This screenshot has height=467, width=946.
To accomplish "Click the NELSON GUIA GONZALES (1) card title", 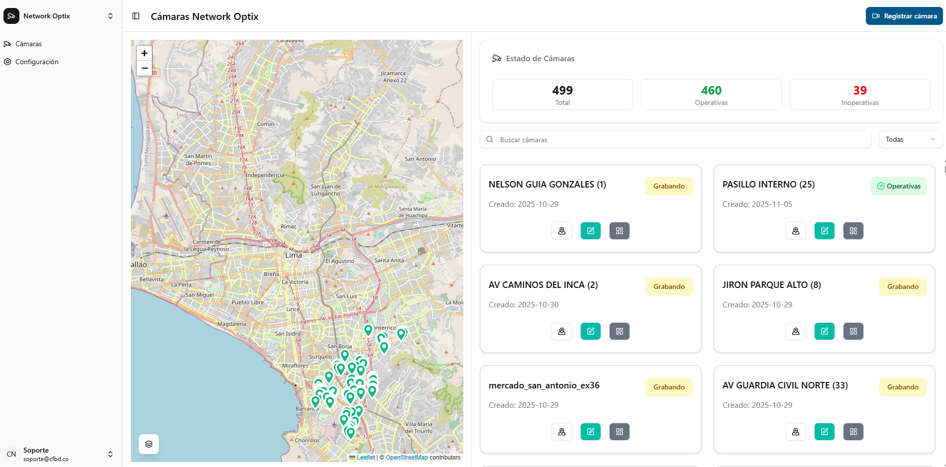I will pyautogui.click(x=547, y=185).
